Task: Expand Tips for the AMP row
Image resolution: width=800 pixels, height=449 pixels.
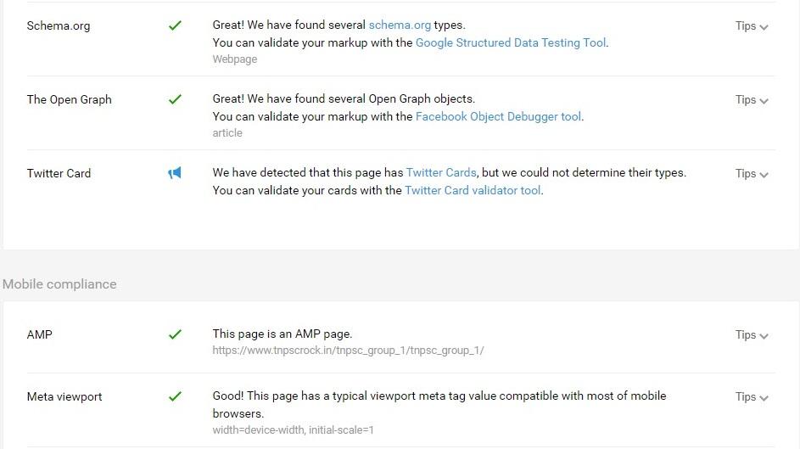Action: point(752,335)
